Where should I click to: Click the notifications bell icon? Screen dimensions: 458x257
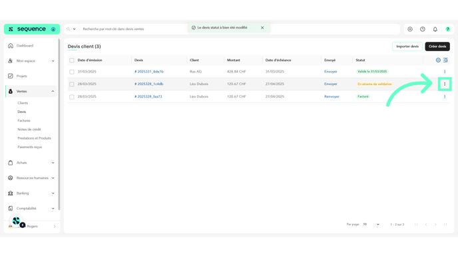pos(435,29)
